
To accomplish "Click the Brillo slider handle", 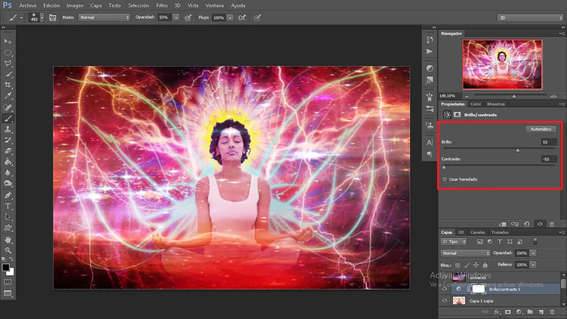I will 517,150.
